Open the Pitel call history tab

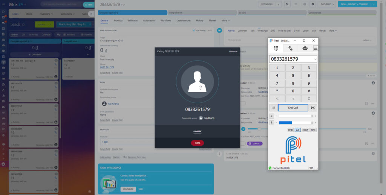click(x=290, y=48)
